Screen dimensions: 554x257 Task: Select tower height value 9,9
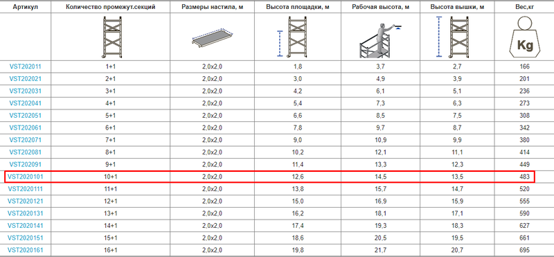point(457,140)
